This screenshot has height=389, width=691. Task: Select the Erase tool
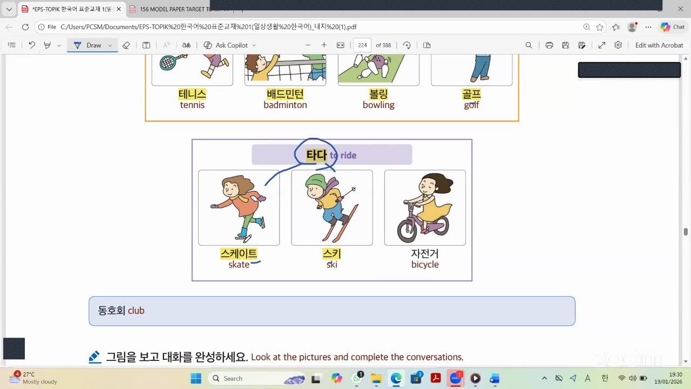click(x=126, y=45)
